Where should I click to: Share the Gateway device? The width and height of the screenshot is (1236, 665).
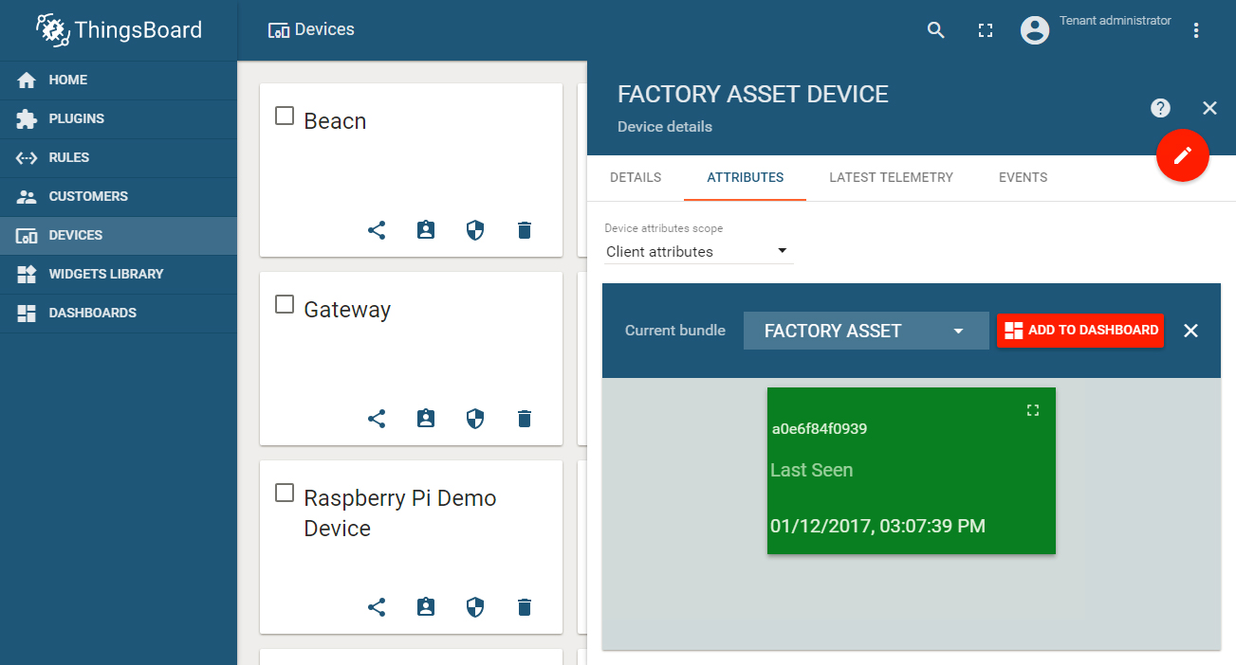tap(377, 419)
